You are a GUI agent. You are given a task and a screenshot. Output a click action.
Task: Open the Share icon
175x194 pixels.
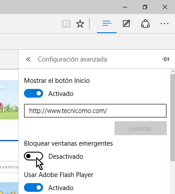(145, 24)
